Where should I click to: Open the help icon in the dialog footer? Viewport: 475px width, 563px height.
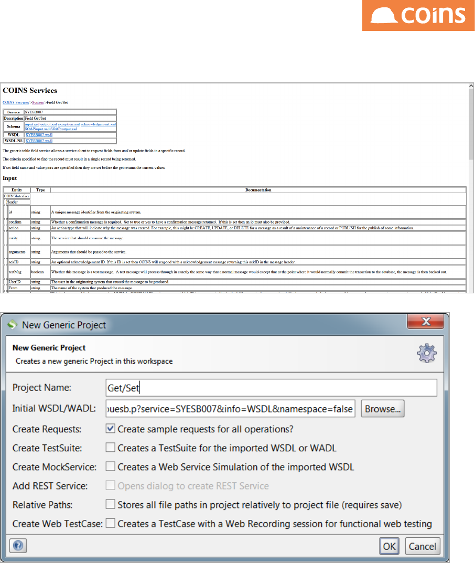point(18,546)
